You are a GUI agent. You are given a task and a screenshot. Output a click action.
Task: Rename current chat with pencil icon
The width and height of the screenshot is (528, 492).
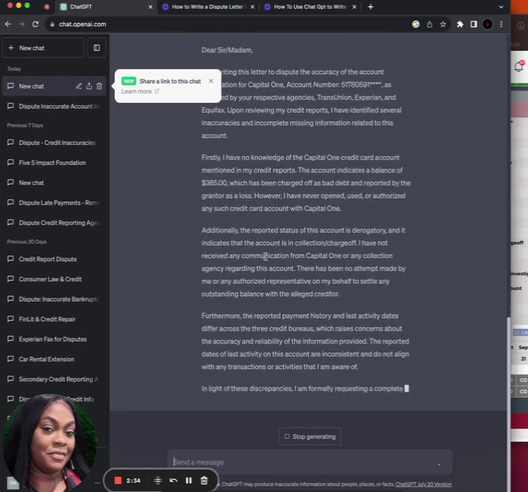coord(78,86)
